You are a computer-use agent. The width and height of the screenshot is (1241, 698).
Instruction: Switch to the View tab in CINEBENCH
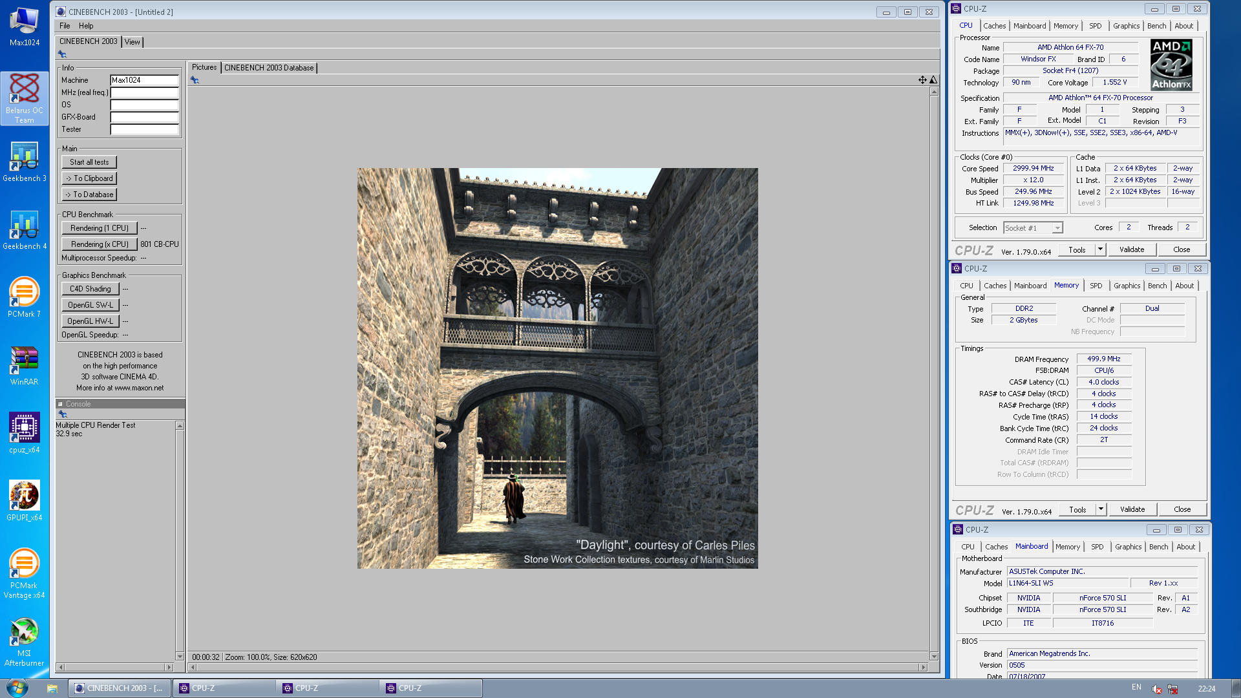click(133, 42)
